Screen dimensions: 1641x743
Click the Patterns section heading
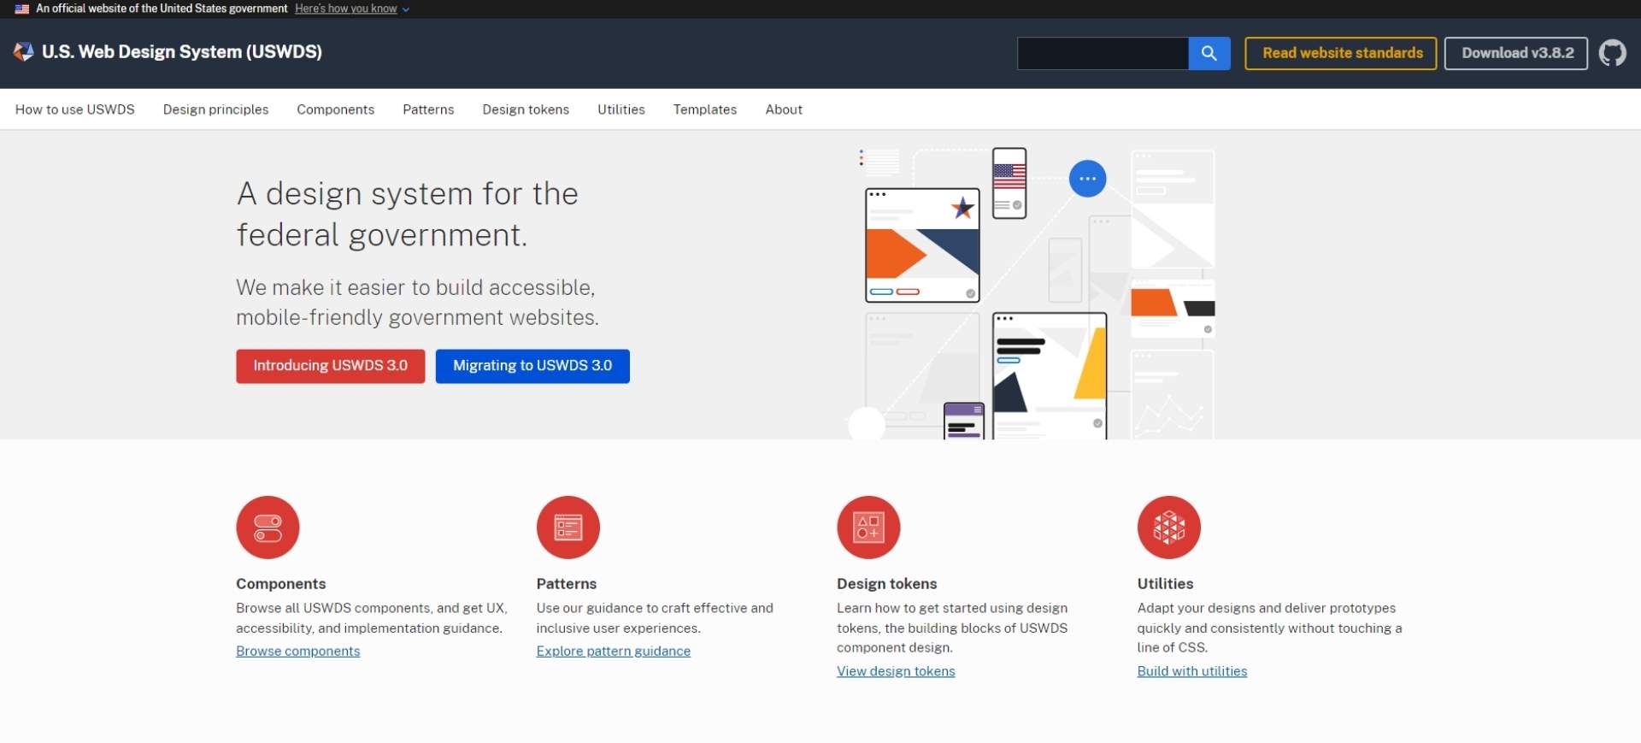(567, 584)
